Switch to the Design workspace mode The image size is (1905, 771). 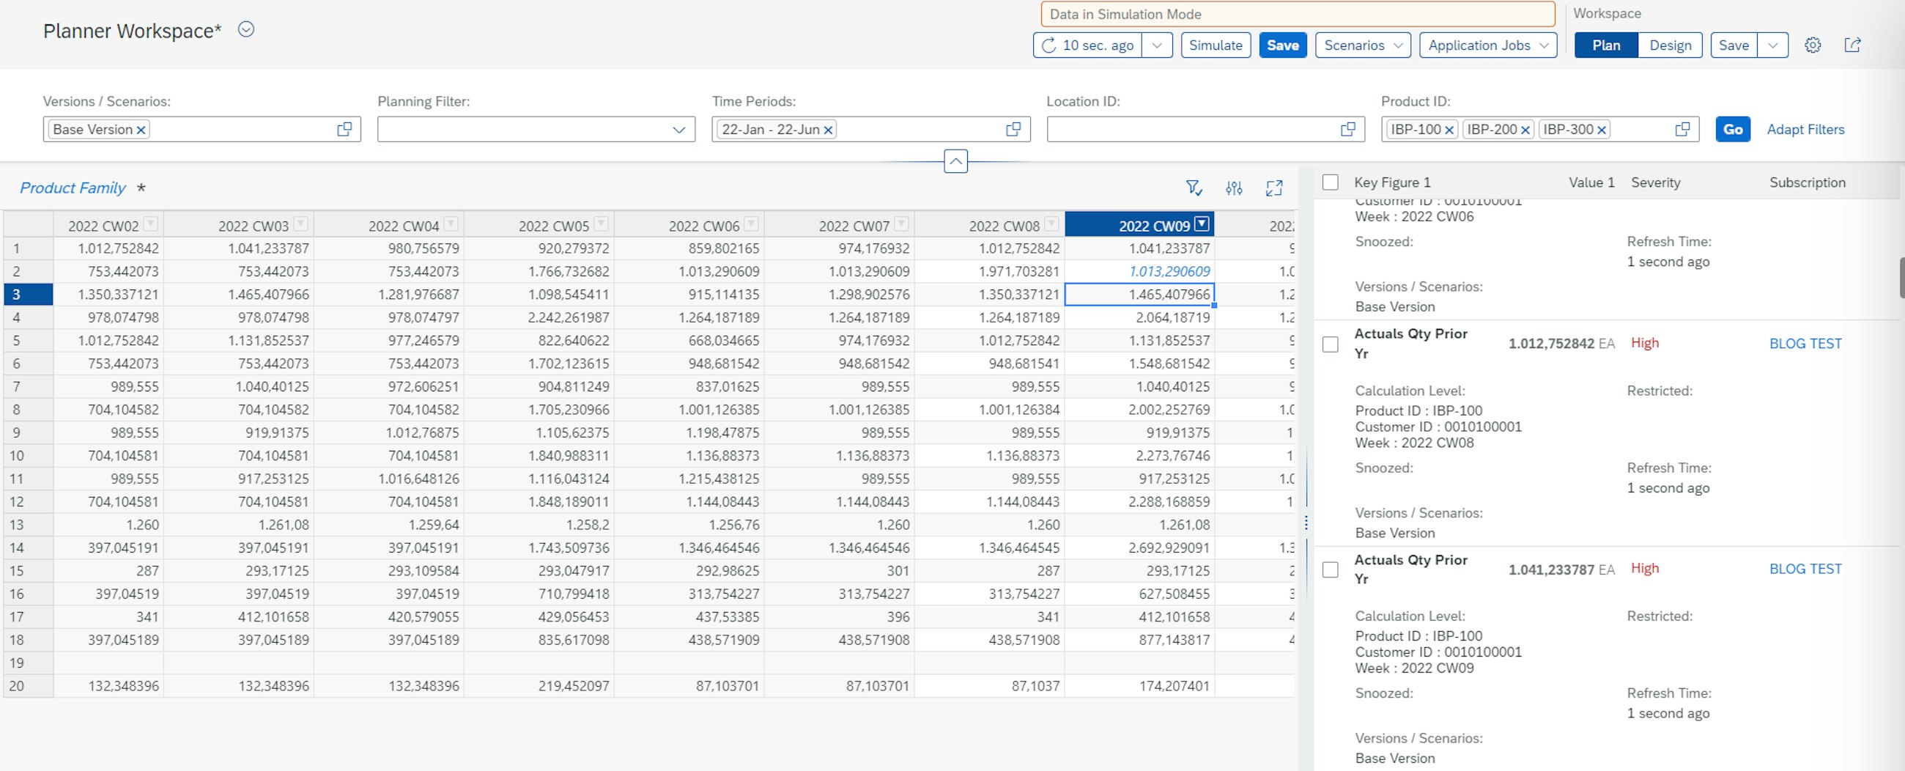pos(1670,45)
